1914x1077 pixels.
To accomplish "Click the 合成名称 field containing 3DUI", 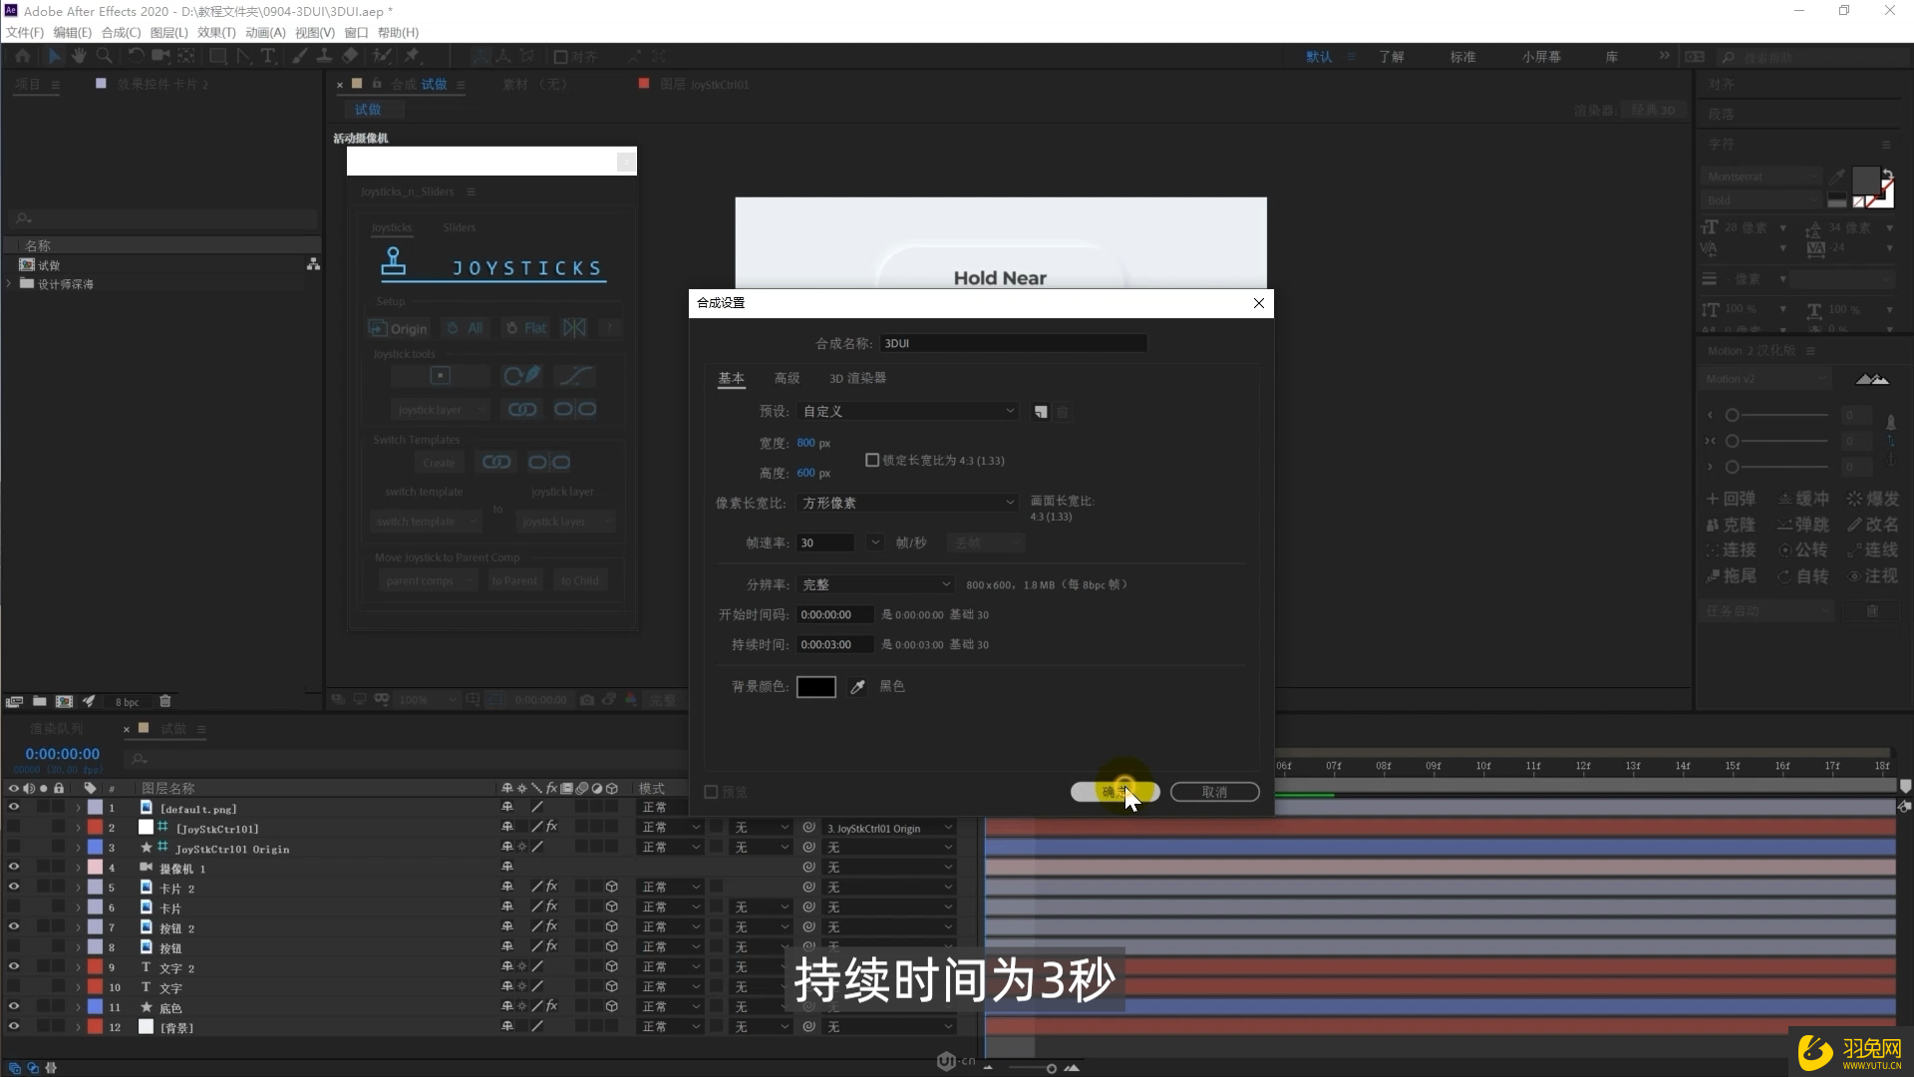I will pyautogui.click(x=1013, y=342).
